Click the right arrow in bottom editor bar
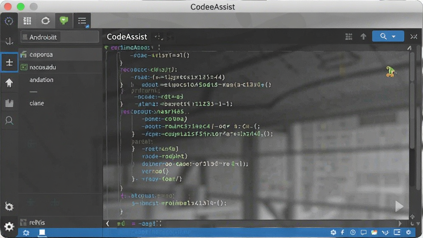 point(400,224)
